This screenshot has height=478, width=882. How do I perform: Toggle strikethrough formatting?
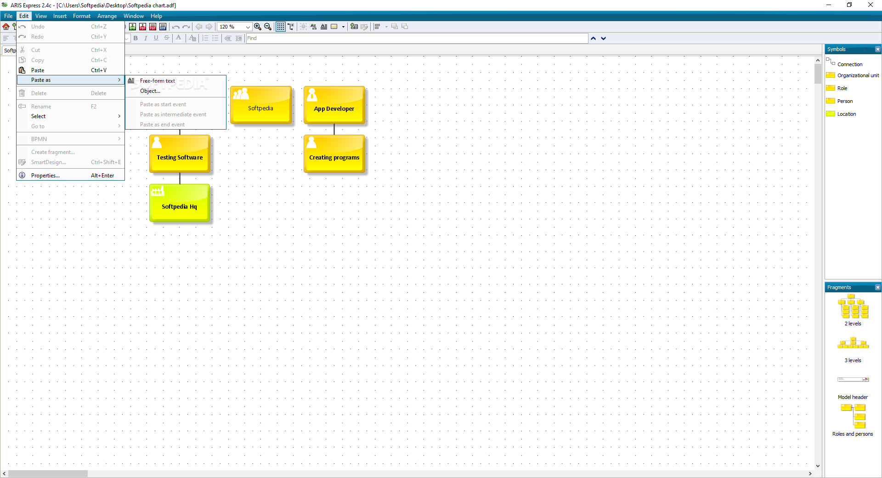coord(167,38)
